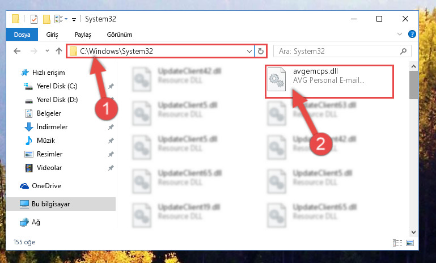This screenshot has height=263, width=436.
Task: Switch to large thumbnails view icon
Action: pyautogui.click(x=410, y=243)
